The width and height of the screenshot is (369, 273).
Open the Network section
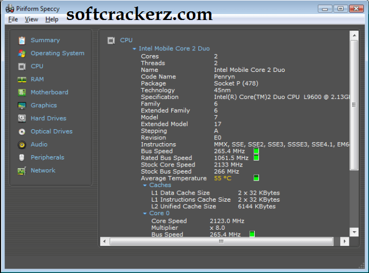[x=43, y=170]
